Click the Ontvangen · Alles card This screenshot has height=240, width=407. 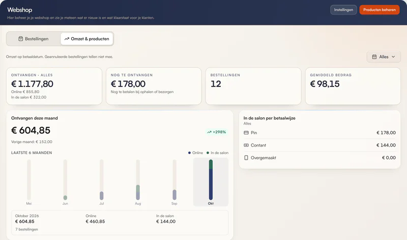point(54,86)
